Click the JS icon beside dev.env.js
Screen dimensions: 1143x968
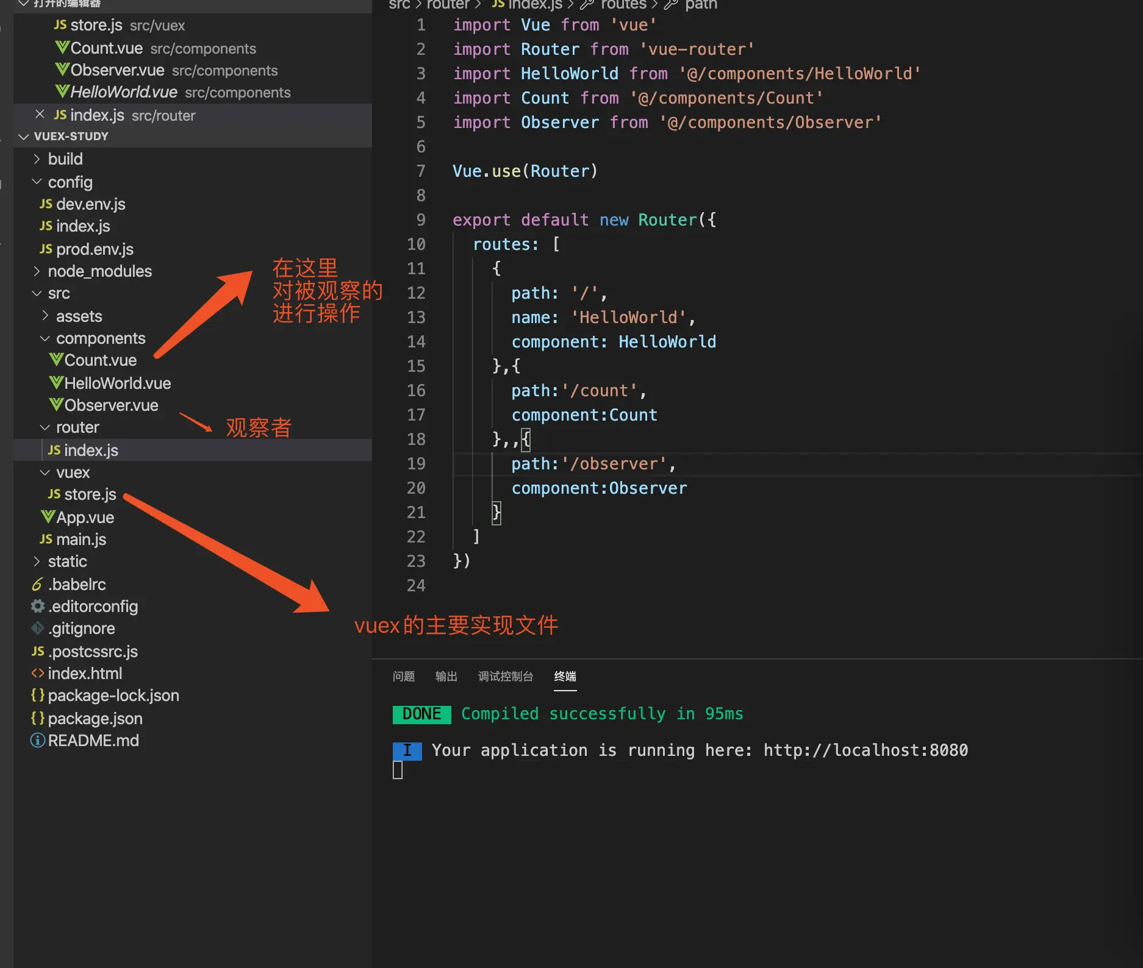pyautogui.click(x=46, y=204)
